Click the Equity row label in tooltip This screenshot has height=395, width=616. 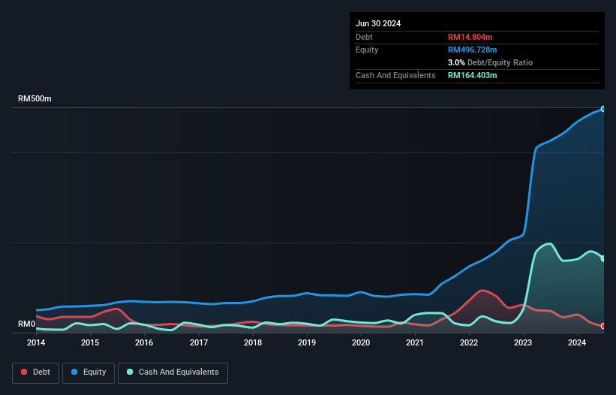click(x=367, y=50)
